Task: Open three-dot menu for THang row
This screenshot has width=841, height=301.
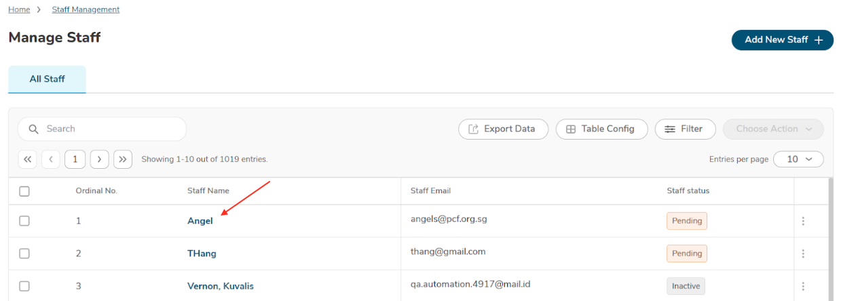Action: point(803,254)
